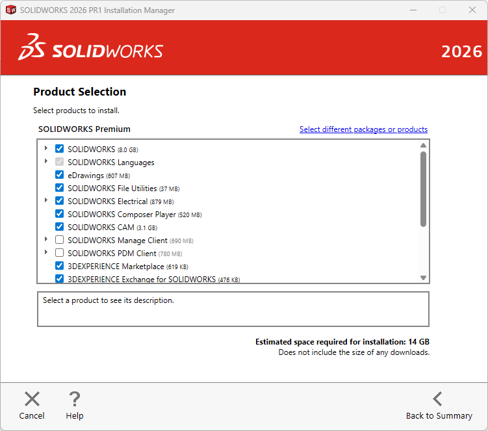Click the SW icon in the title bar

(x=10, y=10)
